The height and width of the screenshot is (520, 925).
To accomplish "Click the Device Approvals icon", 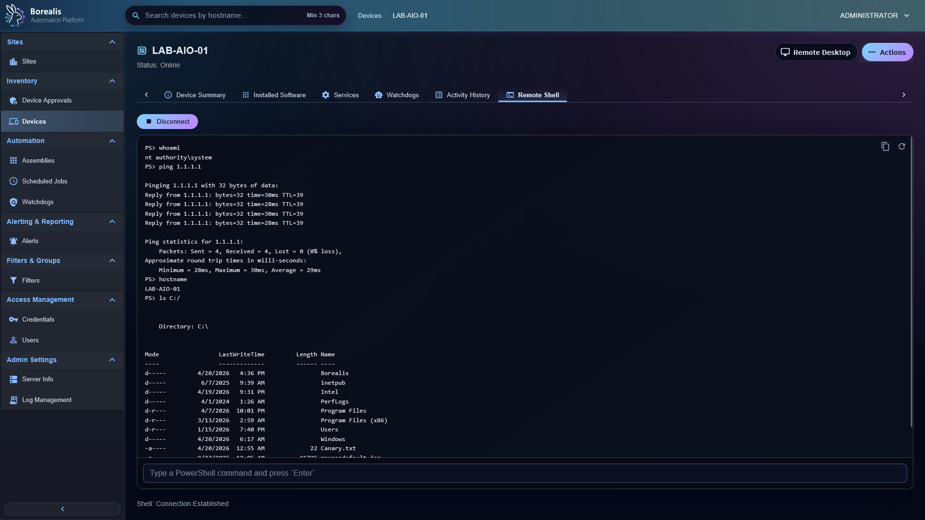I will pos(13,101).
